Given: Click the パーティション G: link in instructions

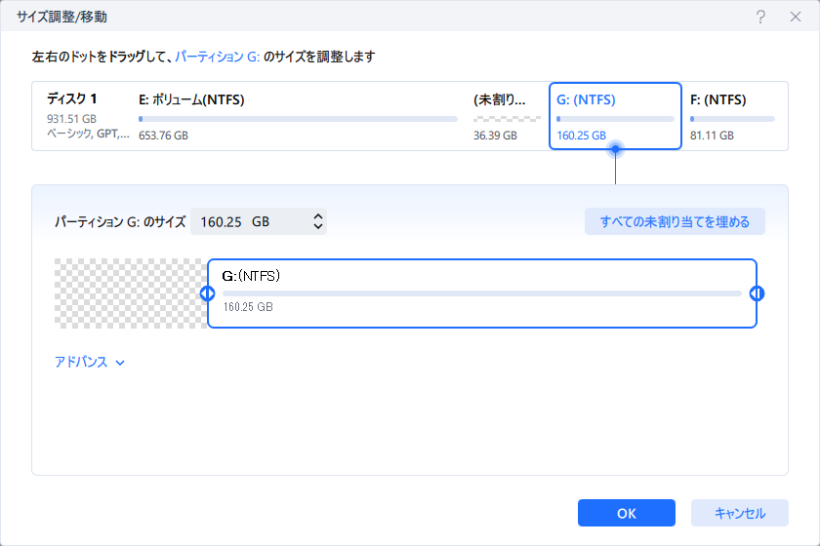Looking at the screenshot, I should coord(217,57).
